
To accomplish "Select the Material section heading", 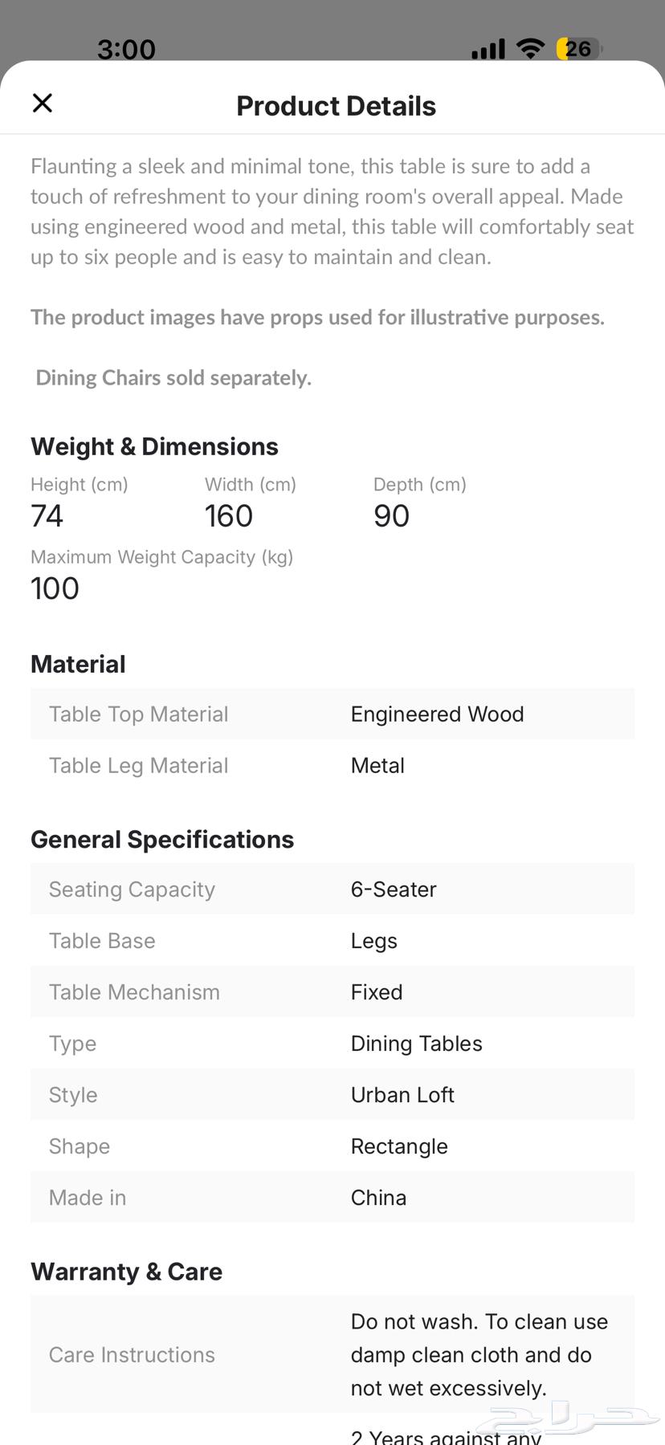I will point(78,664).
